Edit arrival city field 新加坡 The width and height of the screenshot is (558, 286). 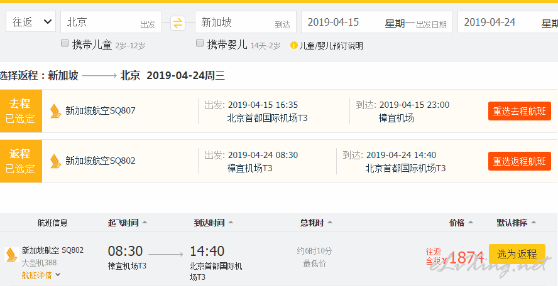tap(246, 22)
